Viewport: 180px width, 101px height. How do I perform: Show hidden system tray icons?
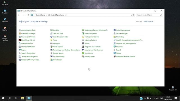click(145, 98)
